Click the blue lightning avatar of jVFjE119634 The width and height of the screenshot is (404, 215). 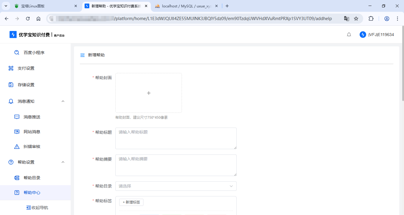[363, 34]
